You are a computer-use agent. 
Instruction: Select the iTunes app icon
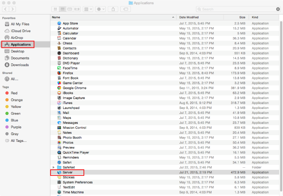59,103
